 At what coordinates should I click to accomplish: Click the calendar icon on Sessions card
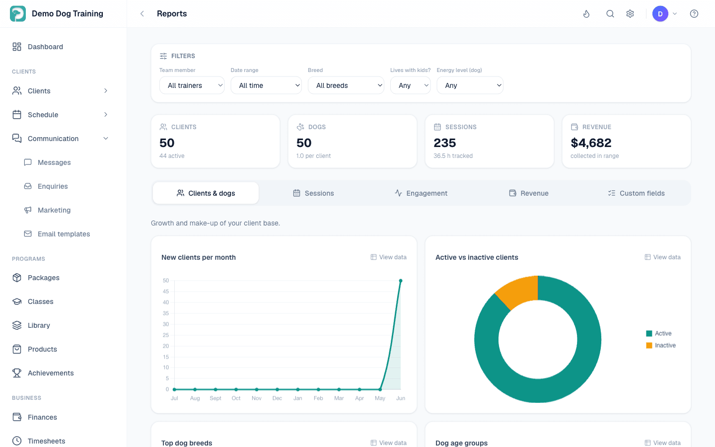(437, 127)
